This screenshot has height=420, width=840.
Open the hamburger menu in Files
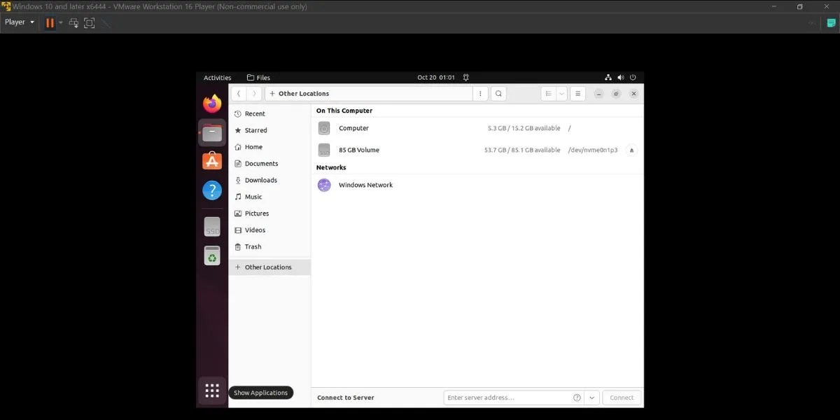(577, 93)
